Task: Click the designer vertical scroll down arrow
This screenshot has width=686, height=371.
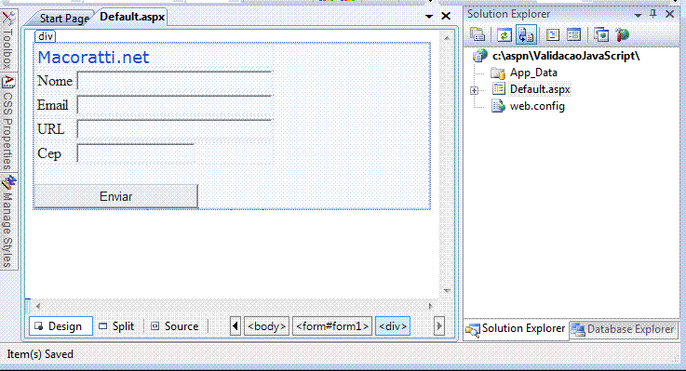Action: pyautogui.click(x=447, y=291)
